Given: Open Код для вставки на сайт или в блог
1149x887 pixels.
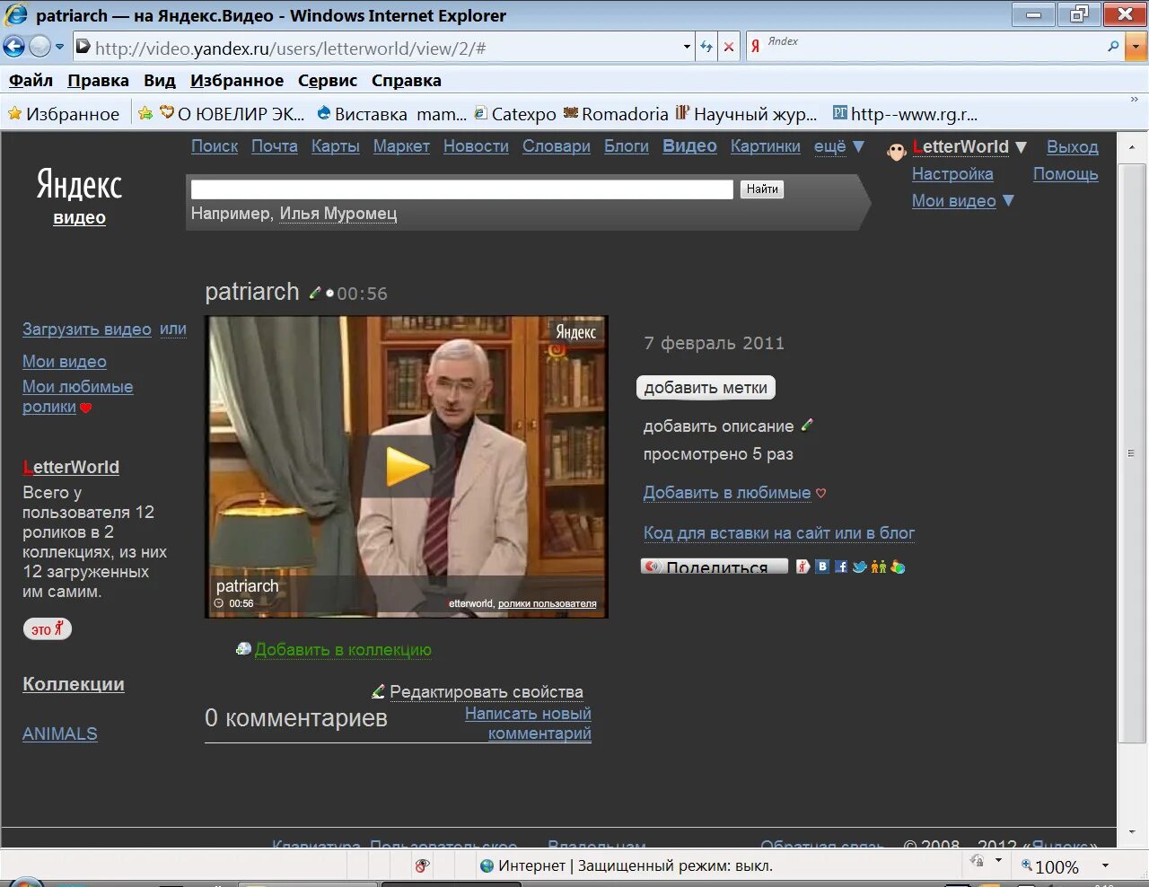Looking at the screenshot, I should [779, 533].
